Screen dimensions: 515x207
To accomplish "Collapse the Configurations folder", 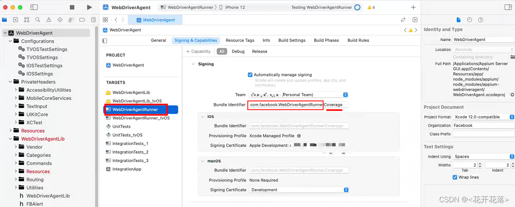I will (x=10, y=41).
